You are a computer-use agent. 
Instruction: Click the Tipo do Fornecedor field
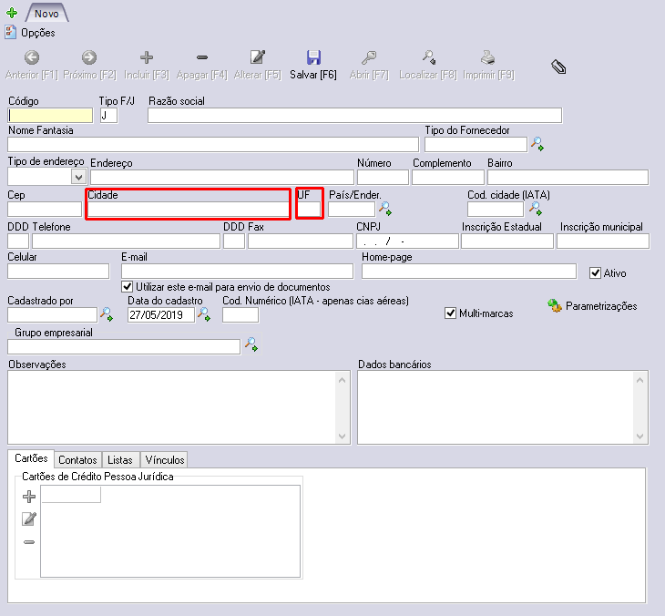(x=476, y=144)
